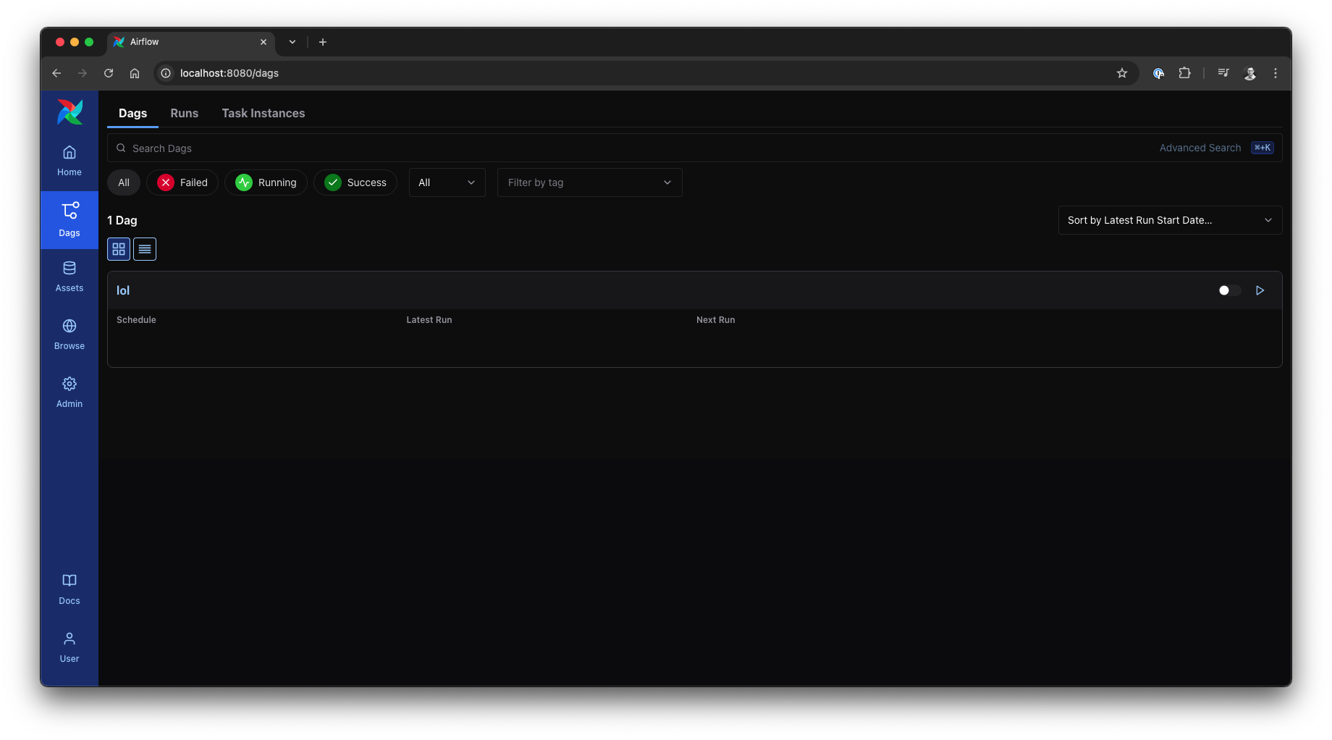Open the Browse section
1332x740 pixels.
point(69,334)
